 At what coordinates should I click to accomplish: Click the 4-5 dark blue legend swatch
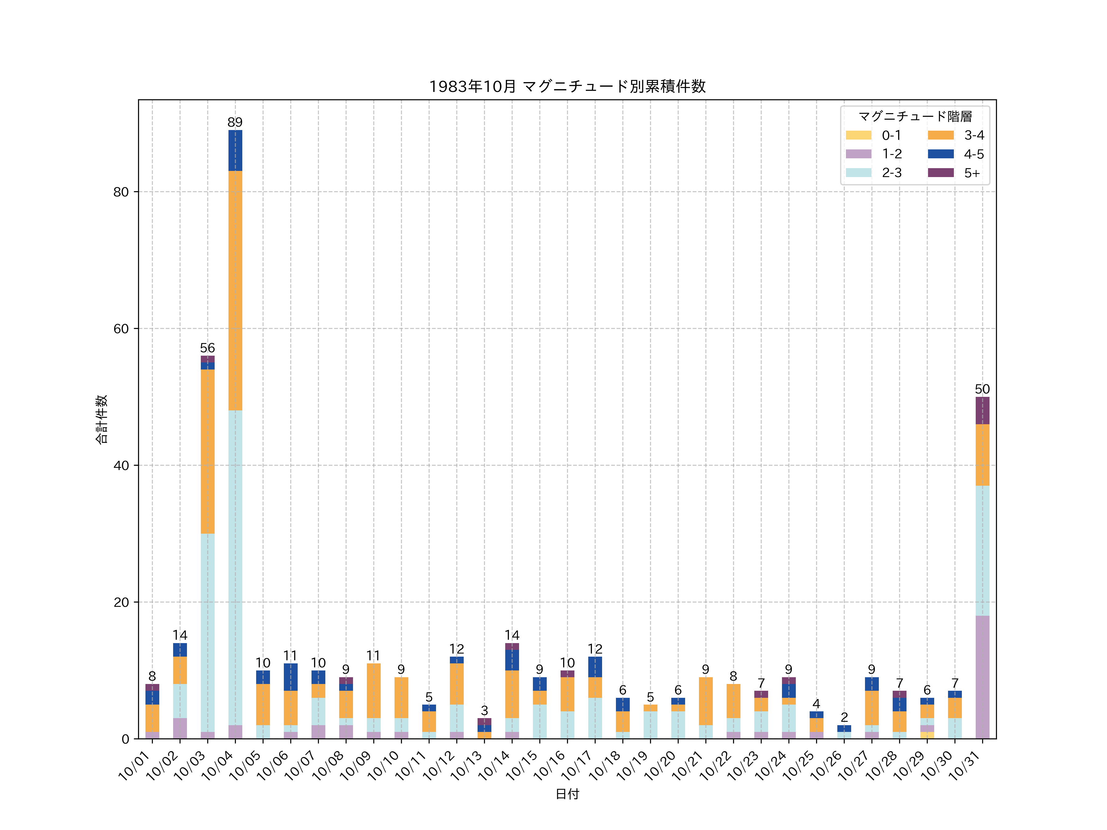[940, 154]
